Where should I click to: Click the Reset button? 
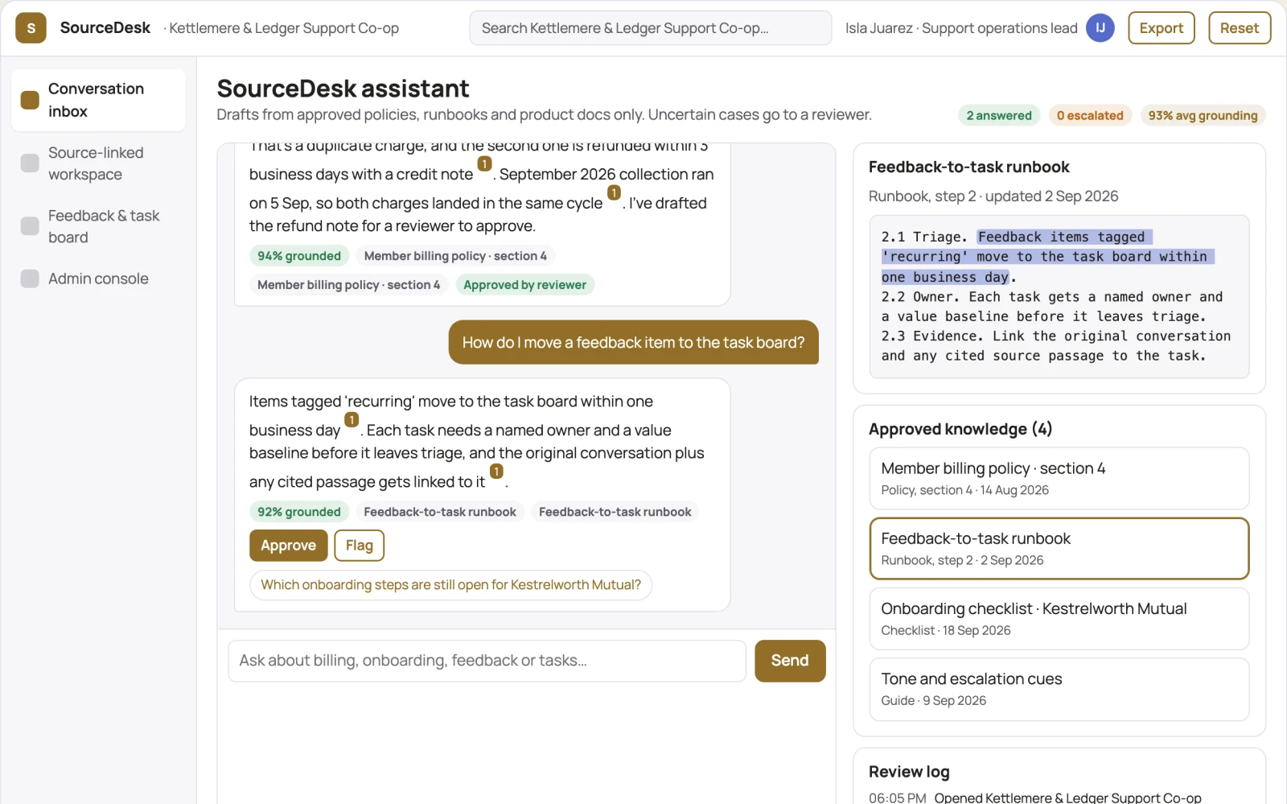pos(1239,28)
